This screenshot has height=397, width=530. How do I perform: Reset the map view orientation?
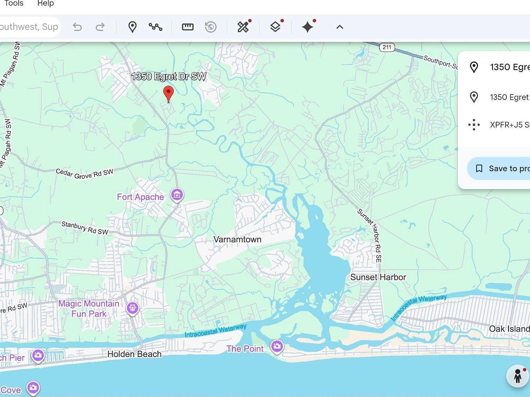click(211, 27)
